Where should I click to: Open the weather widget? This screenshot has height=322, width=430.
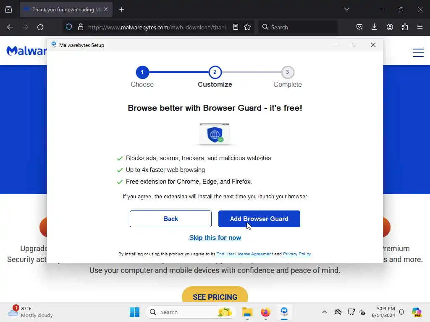[x=30, y=312]
